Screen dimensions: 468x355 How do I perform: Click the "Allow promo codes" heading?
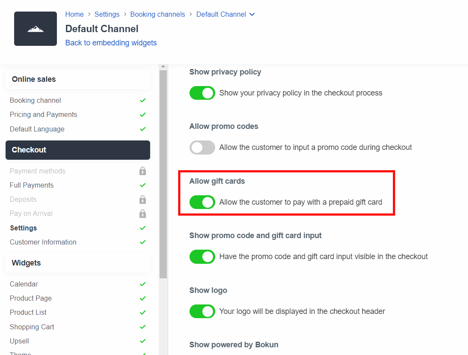pos(224,126)
